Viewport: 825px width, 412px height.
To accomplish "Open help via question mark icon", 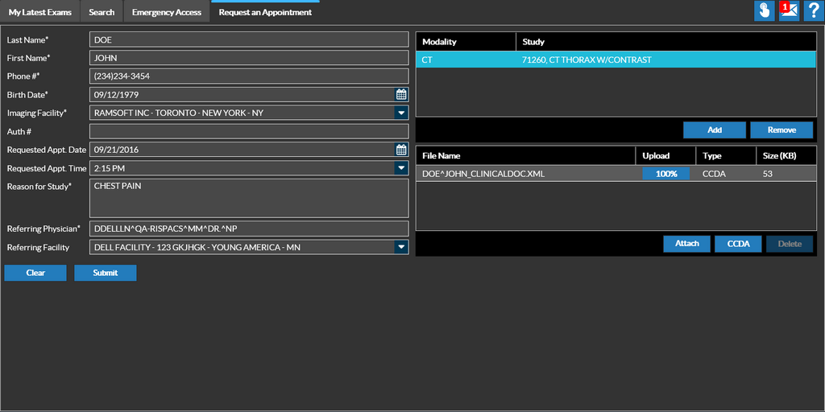I will coord(813,11).
